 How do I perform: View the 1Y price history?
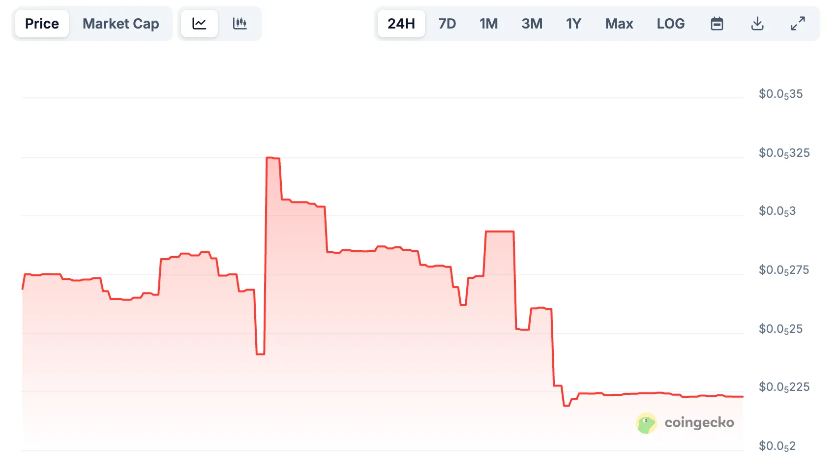pos(573,23)
